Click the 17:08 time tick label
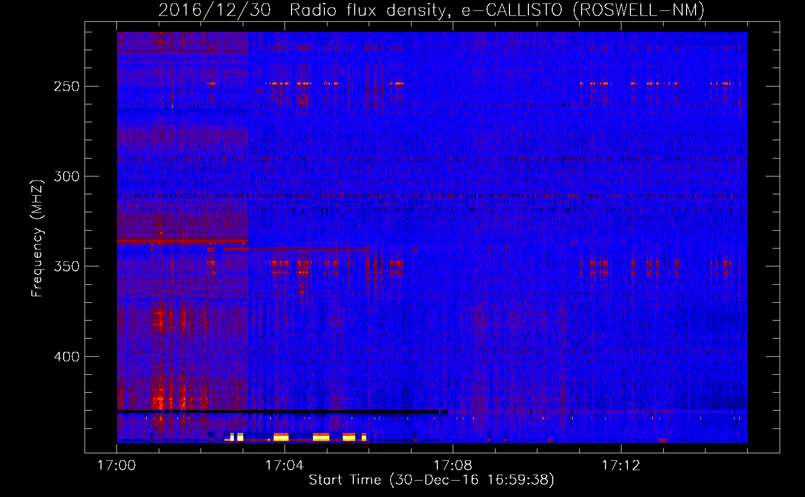Image resolution: width=805 pixels, height=497 pixels. (x=453, y=466)
